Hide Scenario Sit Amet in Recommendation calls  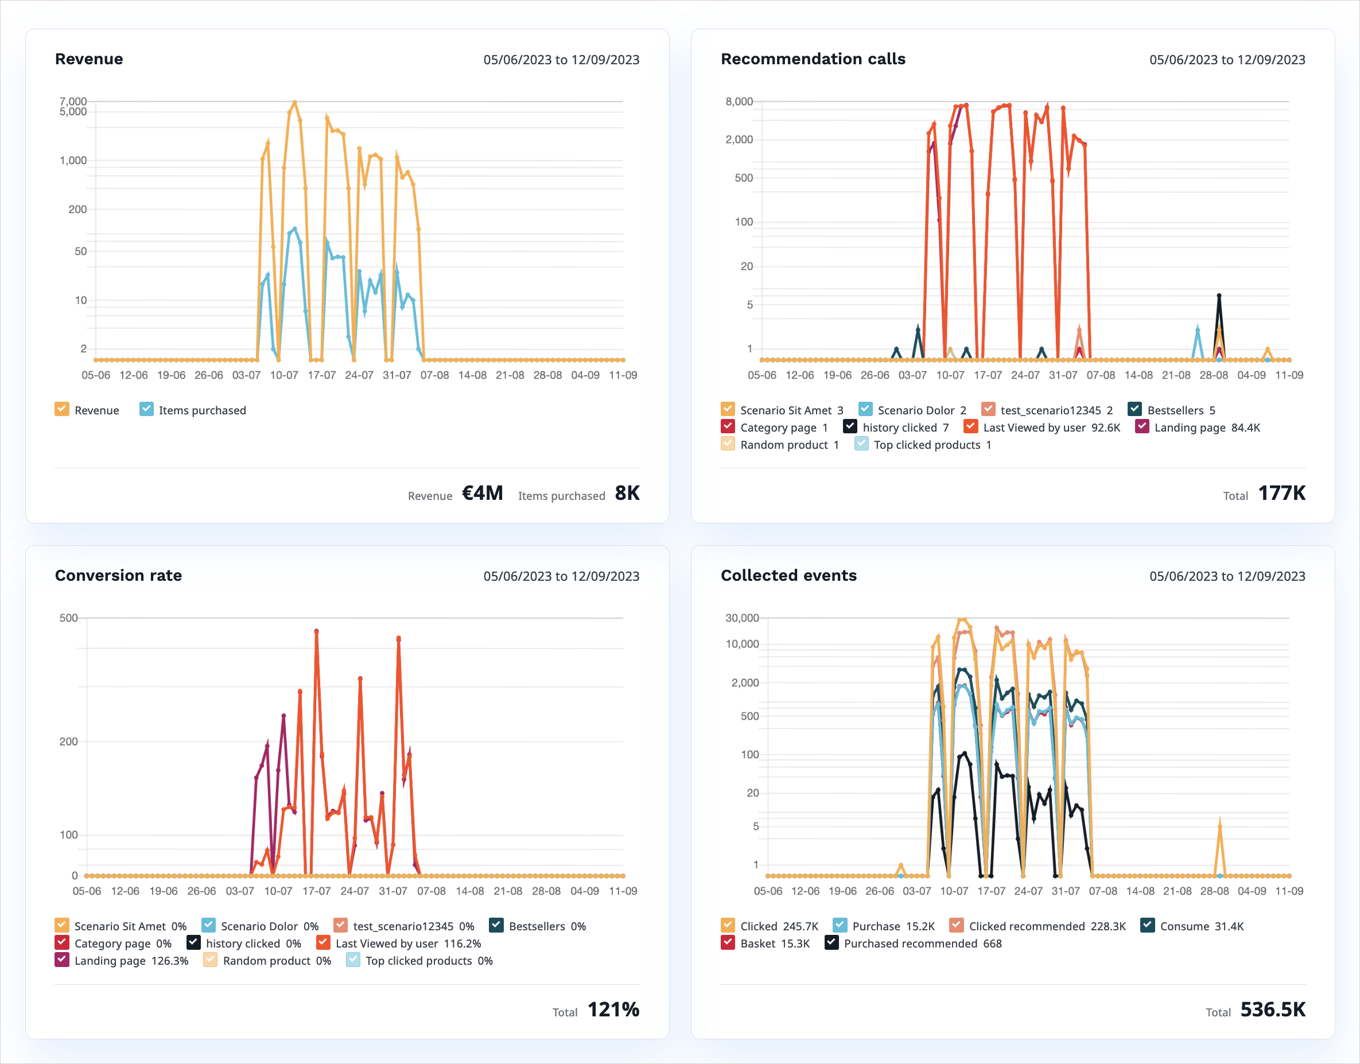(727, 409)
